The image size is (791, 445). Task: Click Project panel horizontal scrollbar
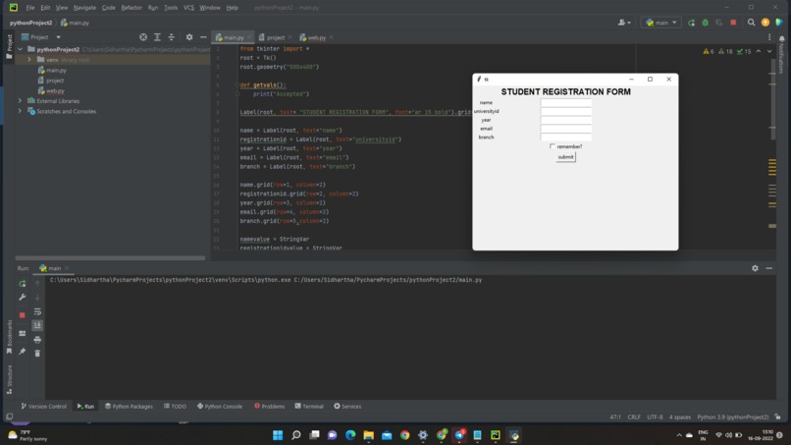pos(110,258)
